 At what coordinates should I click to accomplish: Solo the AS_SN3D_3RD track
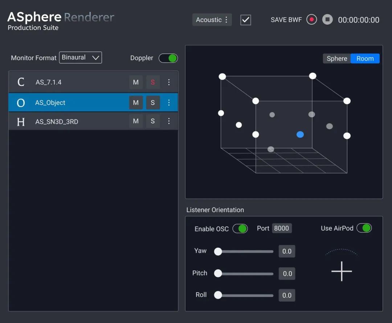pos(153,121)
